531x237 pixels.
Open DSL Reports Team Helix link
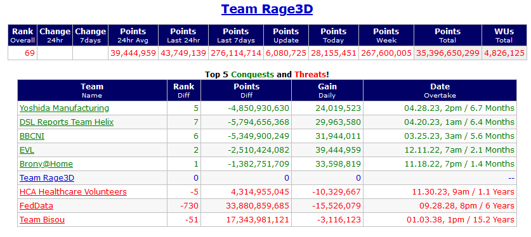(x=67, y=122)
